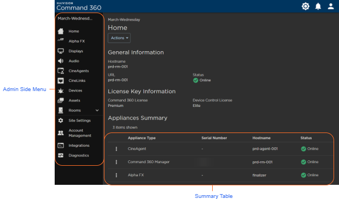Click the Devices sidebar icon
This screenshot has width=339, height=199.
[x=61, y=91]
